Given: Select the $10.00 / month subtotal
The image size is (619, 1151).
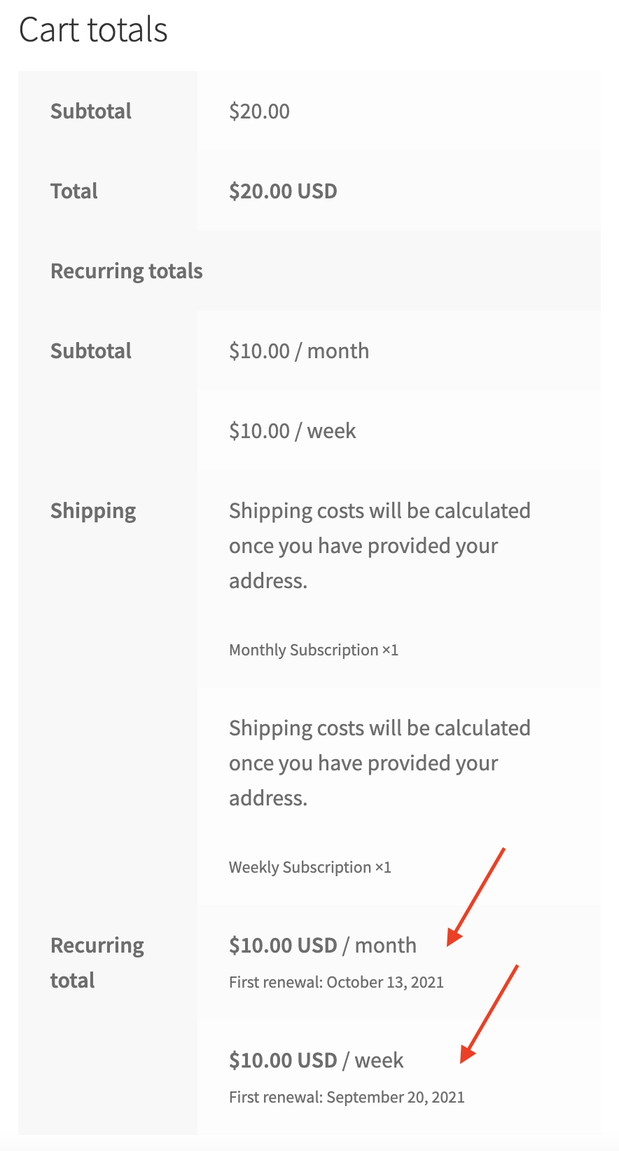Looking at the screenshot, I should (299, 351).
